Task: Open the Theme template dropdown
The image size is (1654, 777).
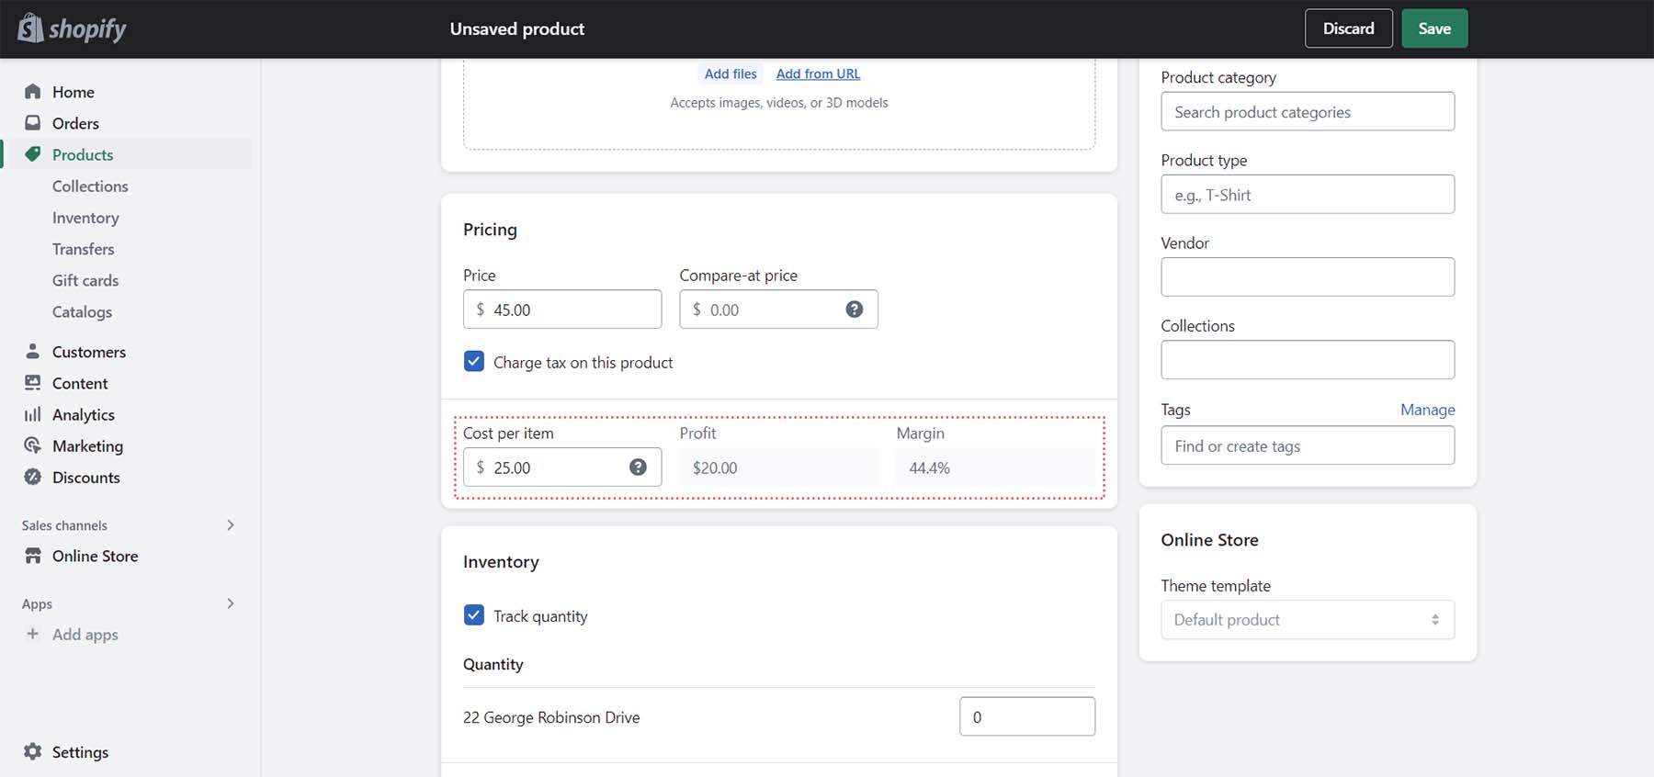Action: click(1307, 620)
